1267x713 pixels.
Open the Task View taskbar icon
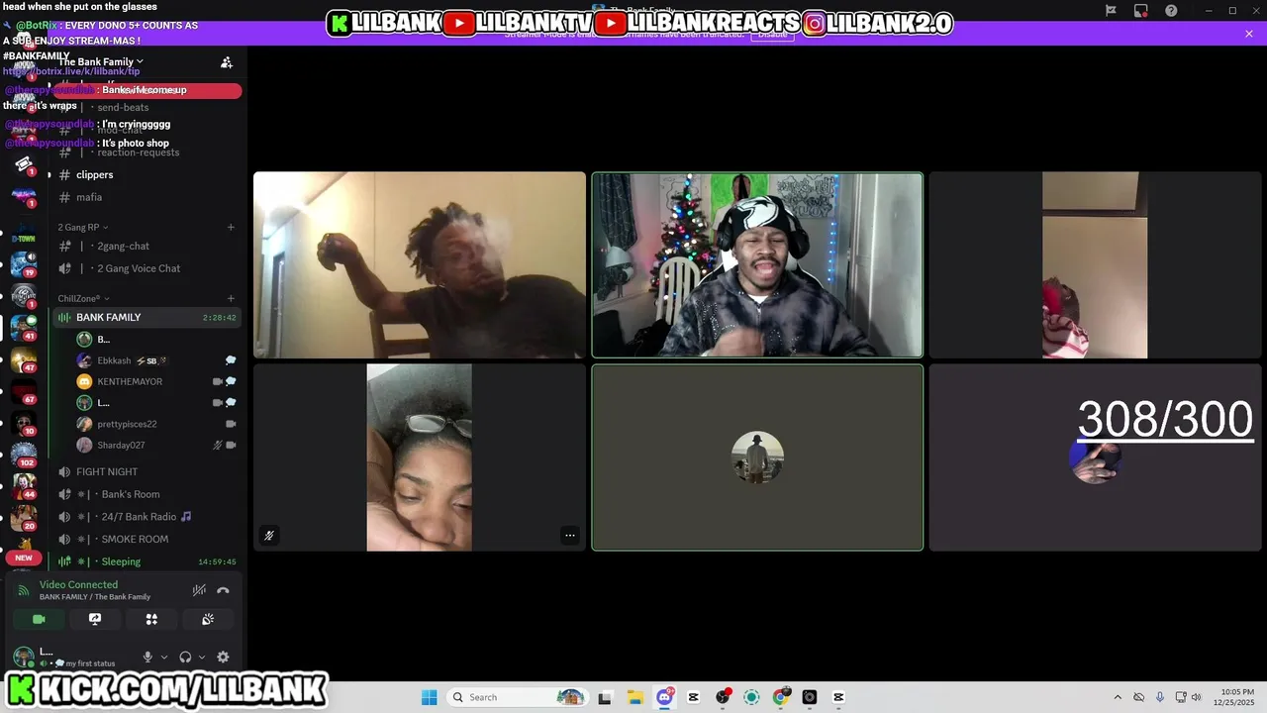(605, 697)
